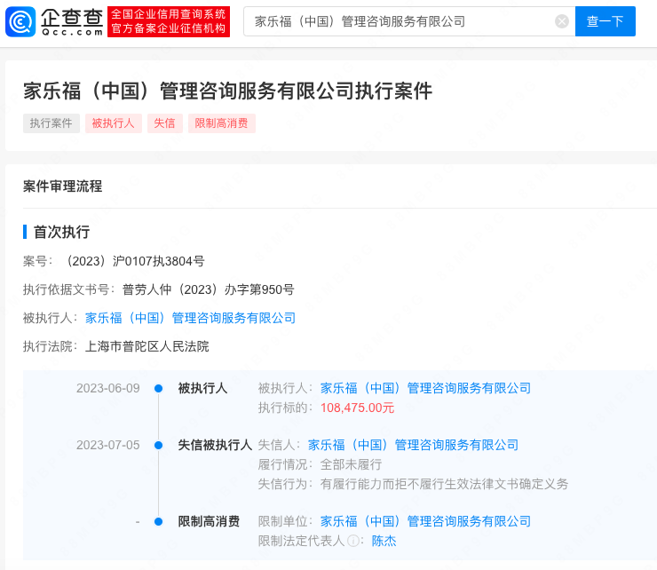Image resolution: width=657 pixels, height=570 pixels.
Task: Select document number 普劳人仲(2023)办字第950号
Action: point(209,289)
